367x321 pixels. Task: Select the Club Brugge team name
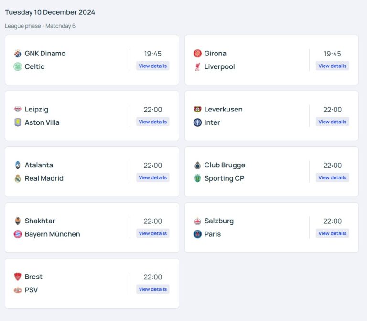tap(225, 165)
